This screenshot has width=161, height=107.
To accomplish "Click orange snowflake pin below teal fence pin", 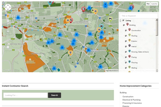I will pos(99,30).
